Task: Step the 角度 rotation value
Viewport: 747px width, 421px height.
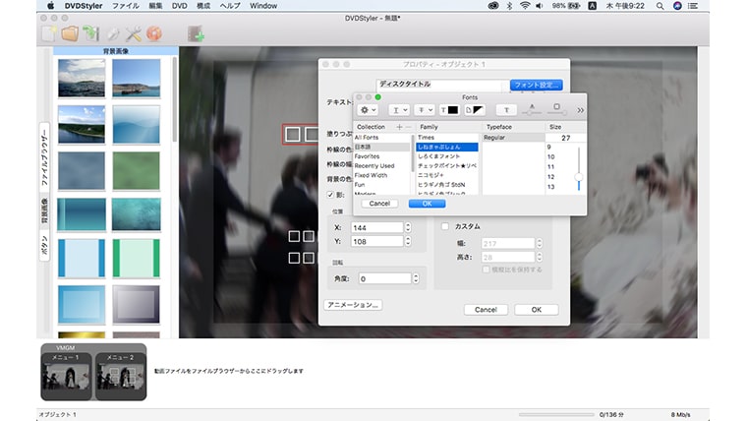Action: (416, 278)
